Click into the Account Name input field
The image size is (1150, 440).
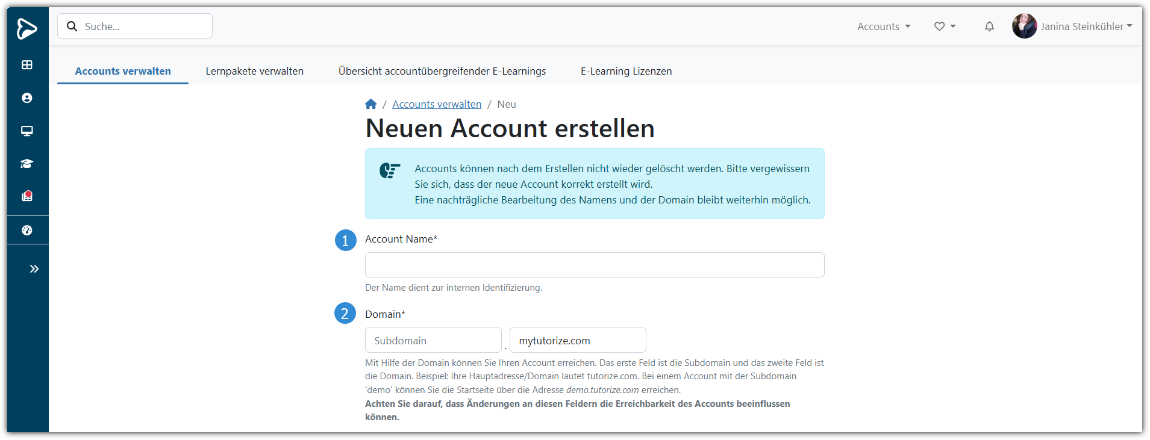[594, 265]
